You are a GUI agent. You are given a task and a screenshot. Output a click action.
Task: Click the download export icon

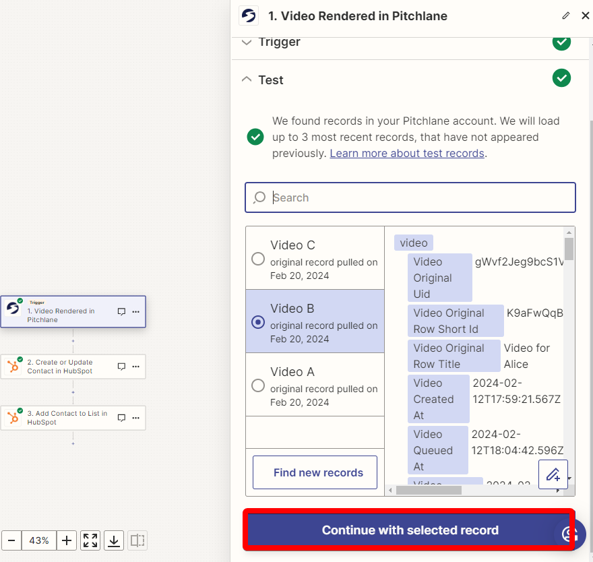[x=114, y=540]
